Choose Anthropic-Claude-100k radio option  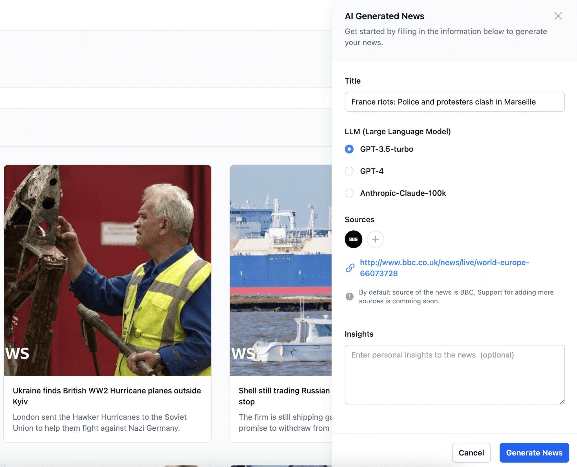tap(349, 193)
